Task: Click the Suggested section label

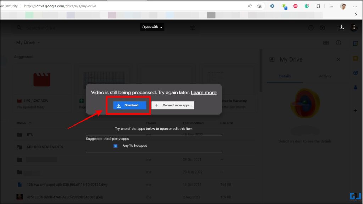Action: [23, 57]
